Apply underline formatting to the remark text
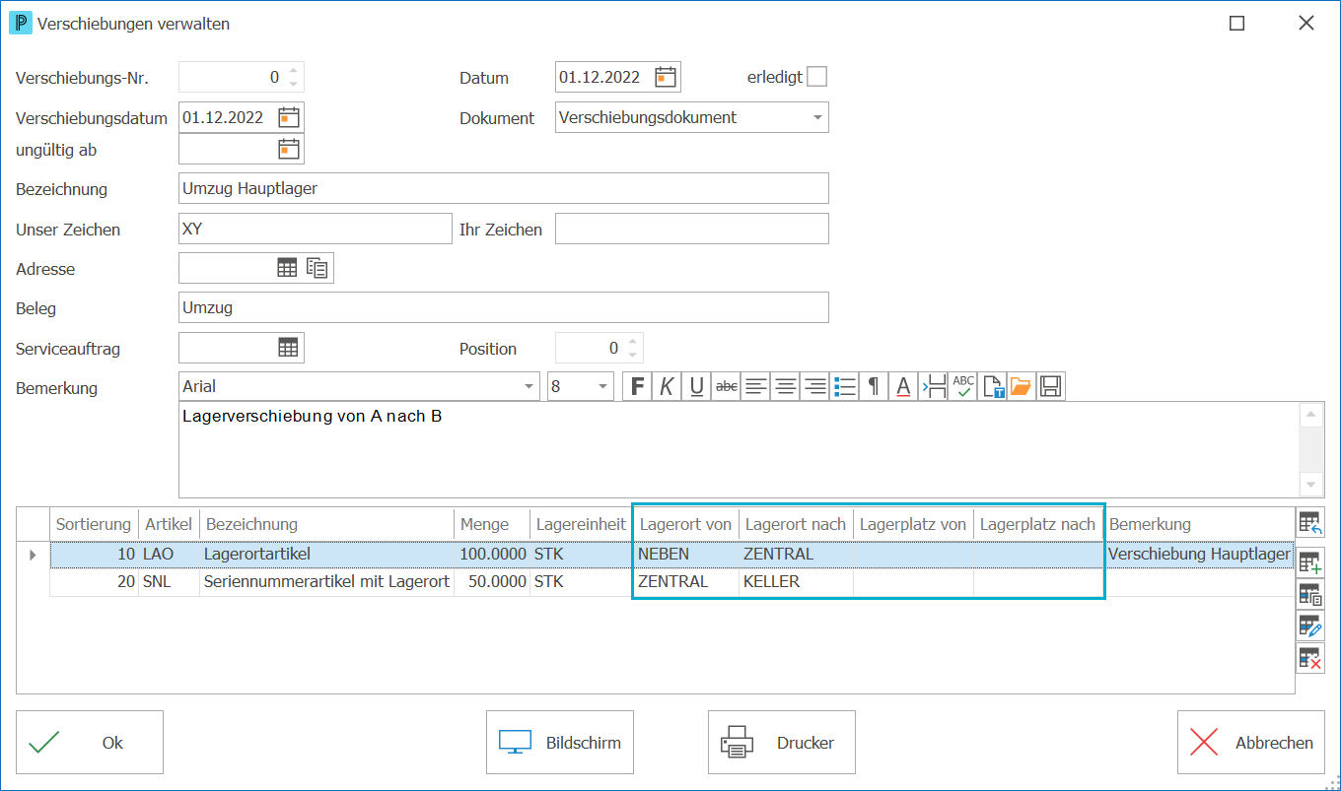 point(696,387)
